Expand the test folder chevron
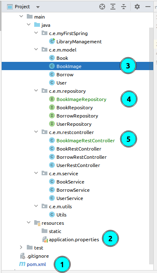Screen dimensions: 157x273 pyautogui.click(x=21, y=247)
